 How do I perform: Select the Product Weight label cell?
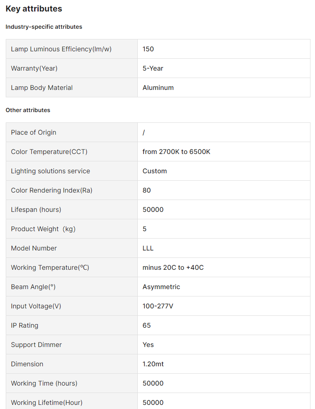pos(43,229)
